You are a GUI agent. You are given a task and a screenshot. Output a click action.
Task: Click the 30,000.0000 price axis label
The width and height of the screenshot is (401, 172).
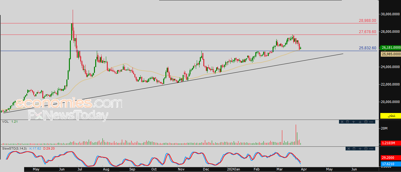391,14
